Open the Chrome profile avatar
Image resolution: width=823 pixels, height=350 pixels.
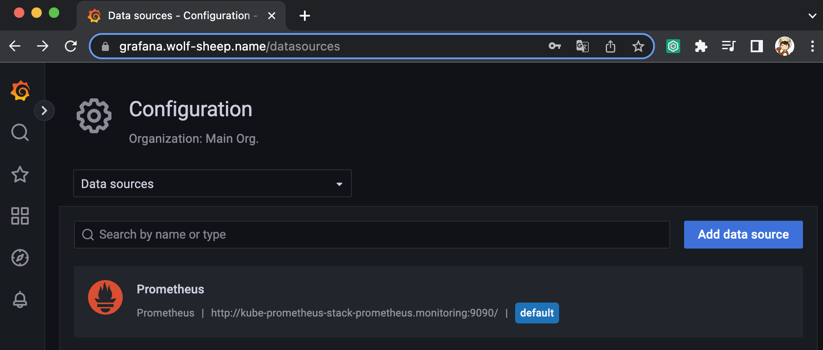[785, 46]
